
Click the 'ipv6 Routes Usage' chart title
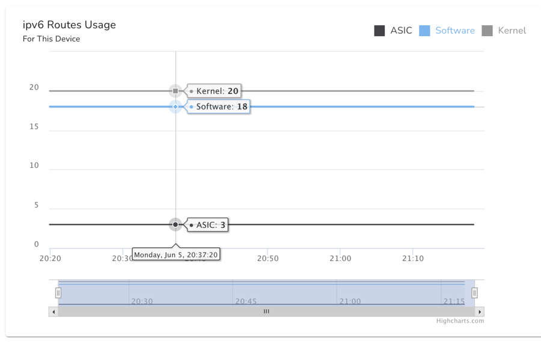point(69,25)
